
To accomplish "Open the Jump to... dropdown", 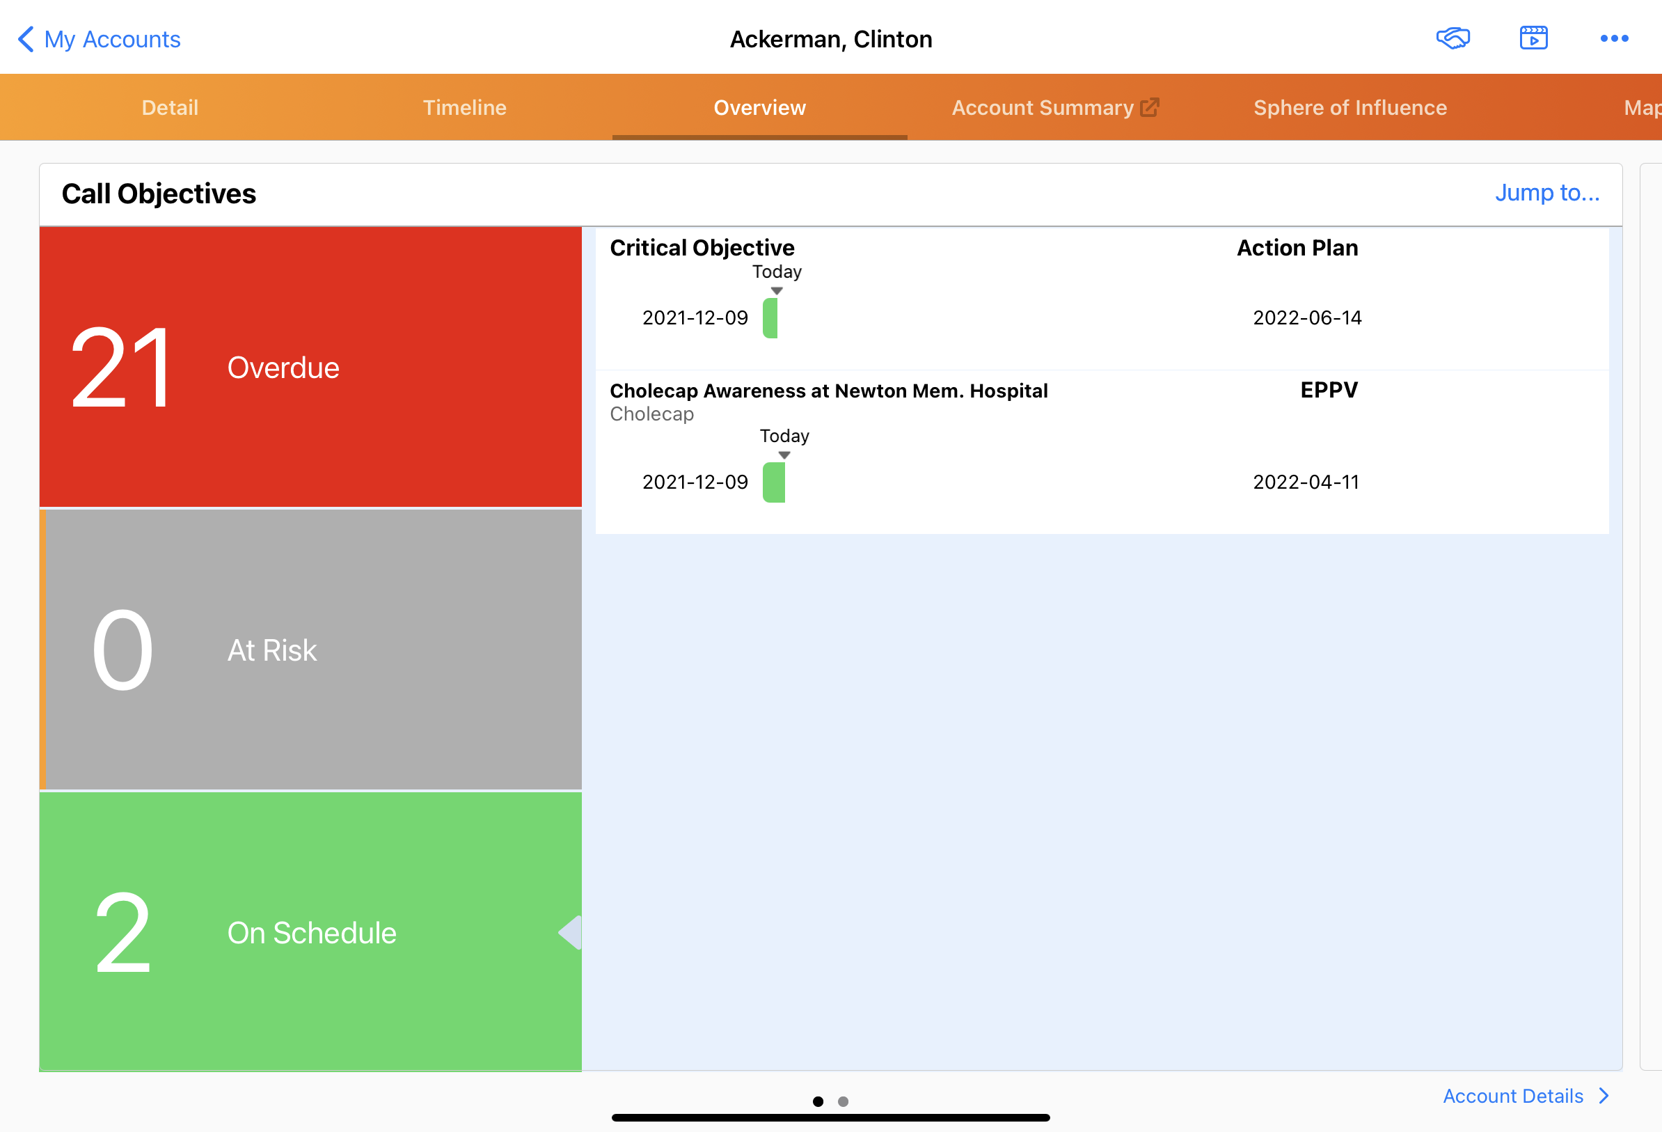I will point(1547,192).
